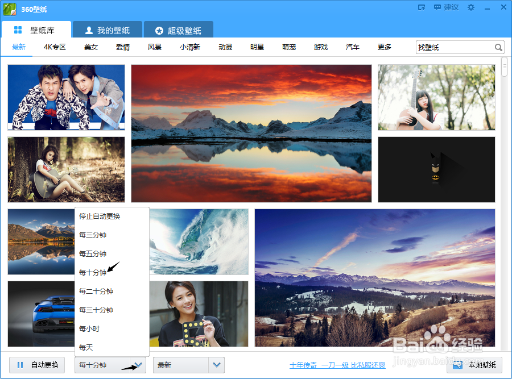512x379 pixels.
Task: Open the settings gear icon
Action: (470, 7)
